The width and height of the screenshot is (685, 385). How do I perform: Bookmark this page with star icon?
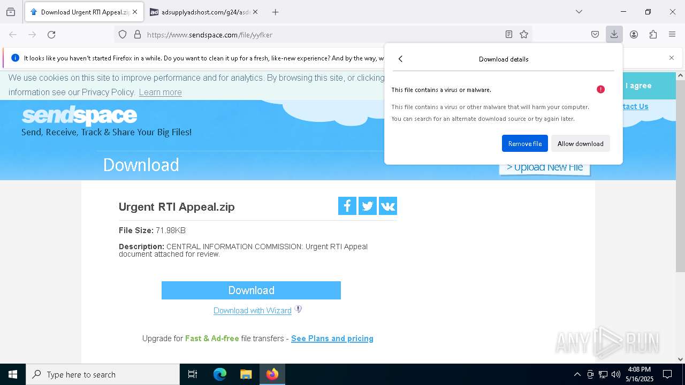click(x=524, y=35)
